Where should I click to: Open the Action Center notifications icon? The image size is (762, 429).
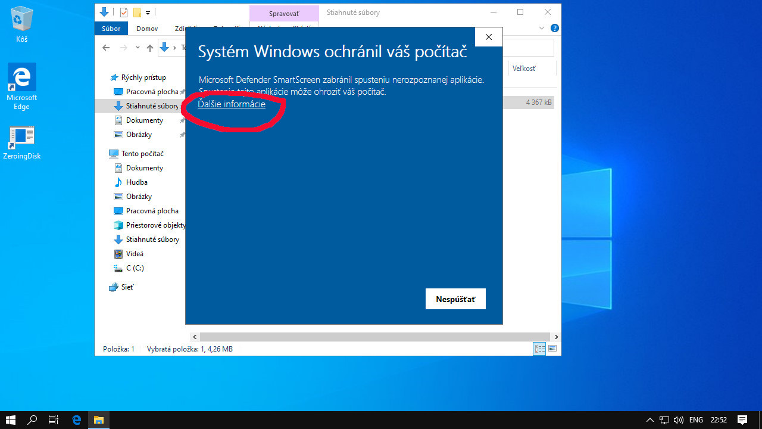pos(742,420)
